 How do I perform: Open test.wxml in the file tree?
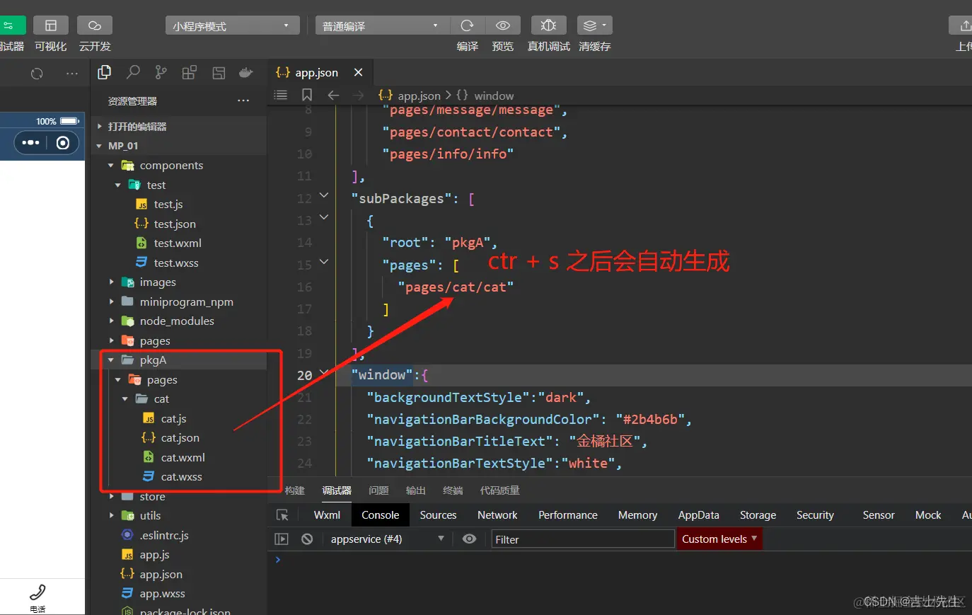[178, 243]
